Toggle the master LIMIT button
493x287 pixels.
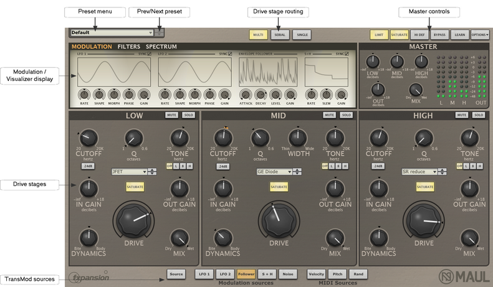pyautogui.click(x=379, y=35)
